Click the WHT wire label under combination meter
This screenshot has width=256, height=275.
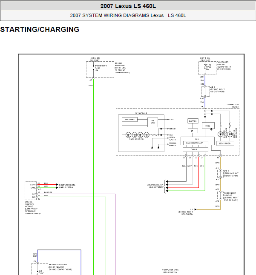pos(190,166)
